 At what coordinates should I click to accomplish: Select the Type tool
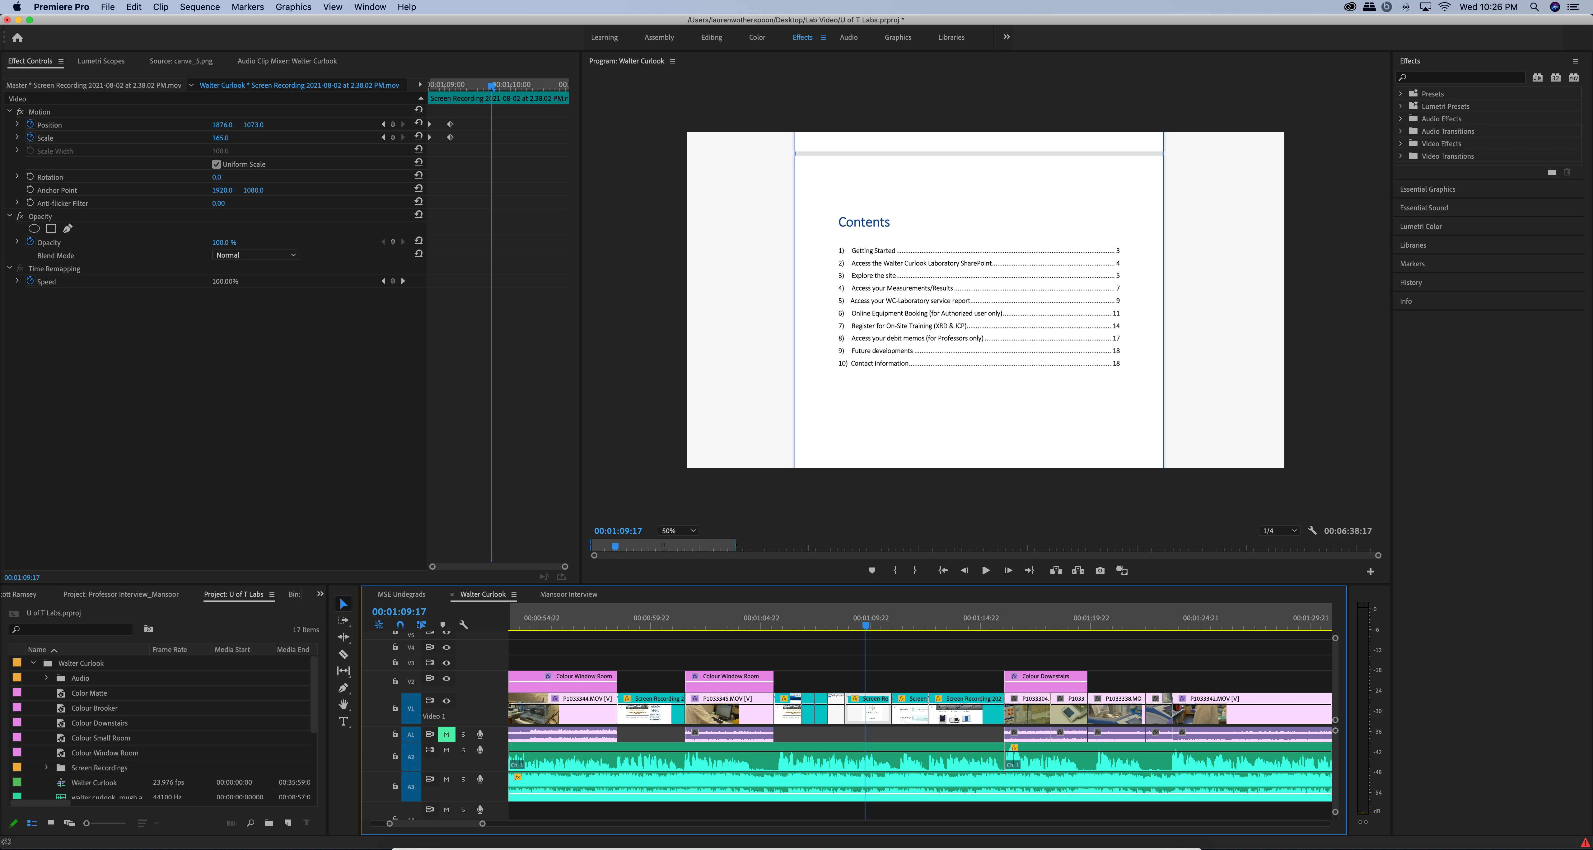(x=343, y=722)
